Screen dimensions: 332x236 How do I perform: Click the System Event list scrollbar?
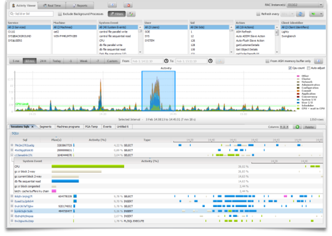pos(140,39)
